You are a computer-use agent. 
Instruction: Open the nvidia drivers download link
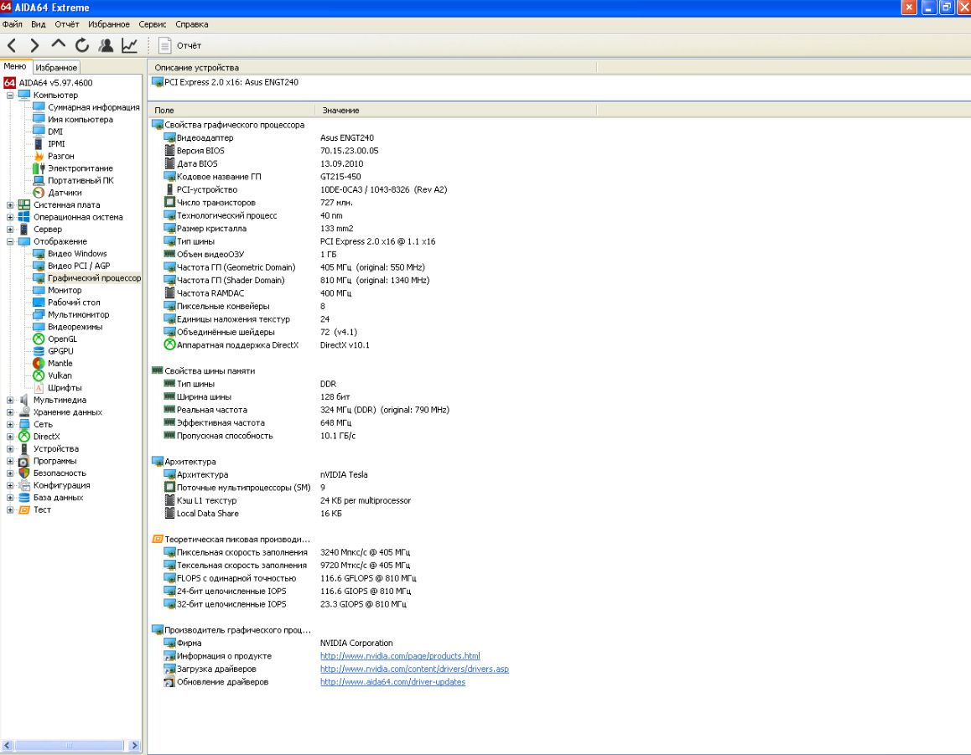[414, 669]
